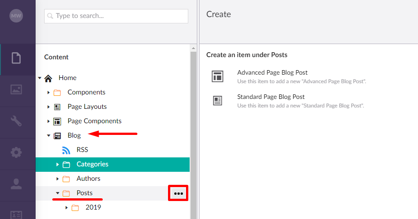Expand the Components tree node

tap(49, 92)
